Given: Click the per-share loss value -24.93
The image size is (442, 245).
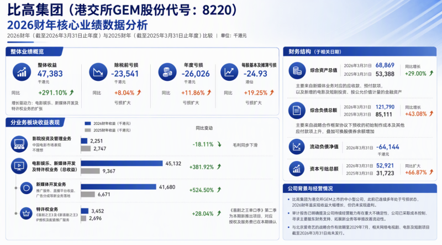Looking at the screenshot, I should pyautogui.click(x=255, y=74).
